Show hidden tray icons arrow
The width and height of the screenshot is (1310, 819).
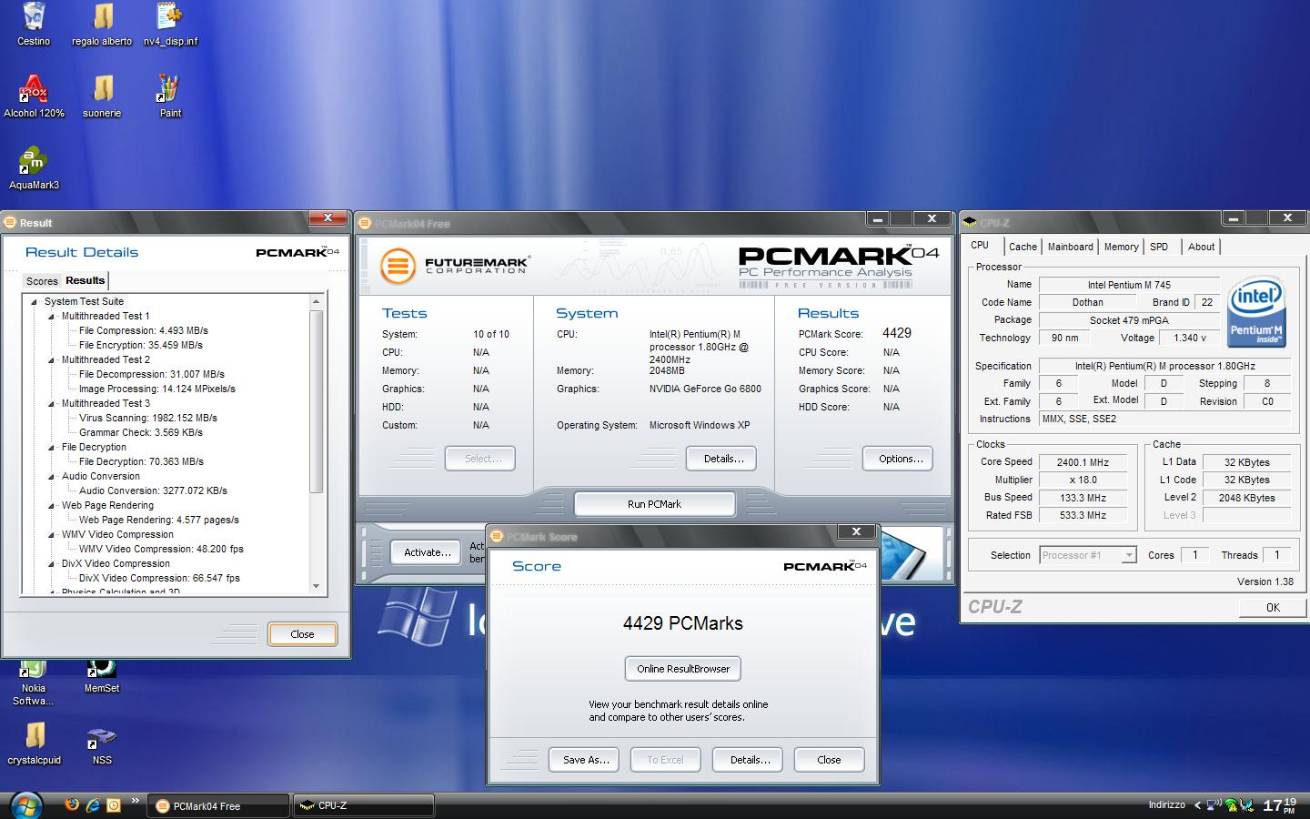click(1198, 805)
